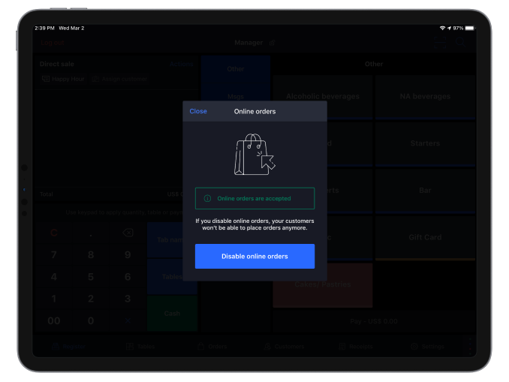The image size is (509, 382).
Task: Open the Starters category tile
Action: point(425,143)
